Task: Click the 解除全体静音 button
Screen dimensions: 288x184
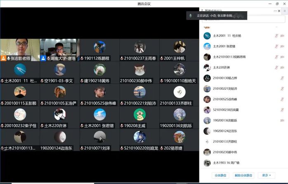Action: (x=244, y=175)
